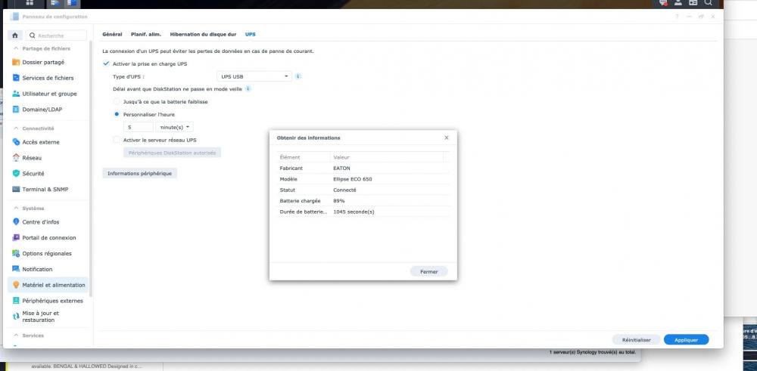Click info icon beside UPS type dropdown

tap(298, 76)
